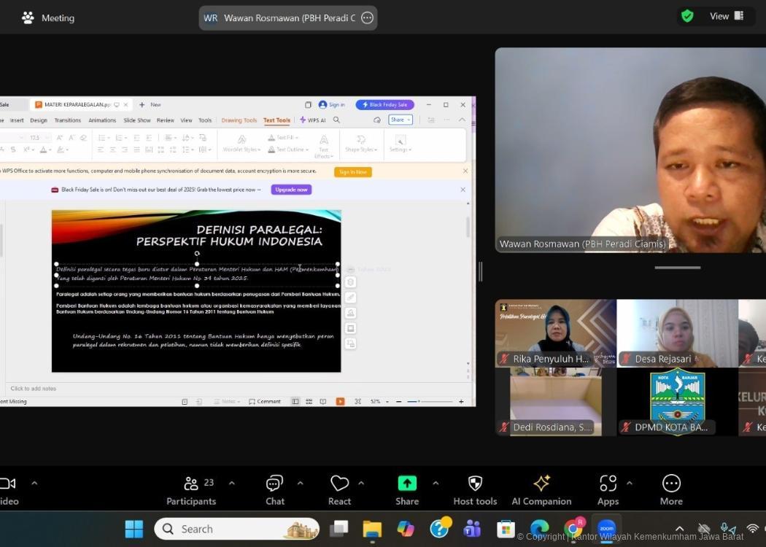Open options for Wawan Rosmawan's shared screen
Screen dimensions: 766x547
coord(367,18)
